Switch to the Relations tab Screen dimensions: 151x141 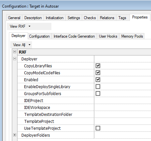pos(107,18)
